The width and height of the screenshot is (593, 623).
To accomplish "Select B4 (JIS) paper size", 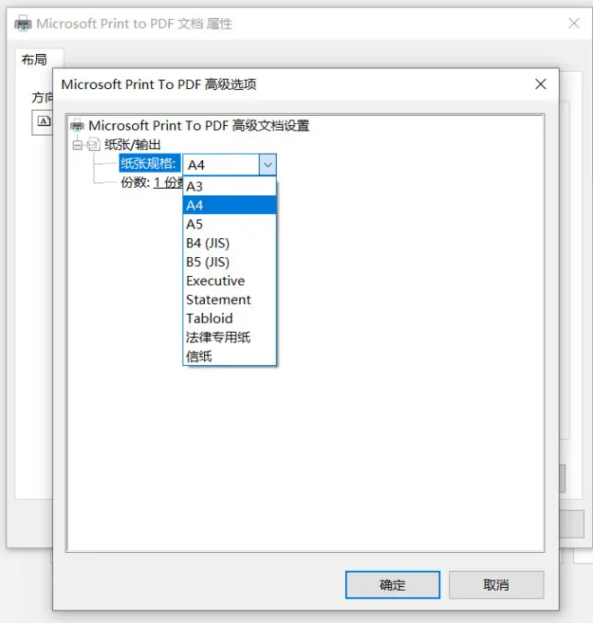I will click(x=230, y=243).
